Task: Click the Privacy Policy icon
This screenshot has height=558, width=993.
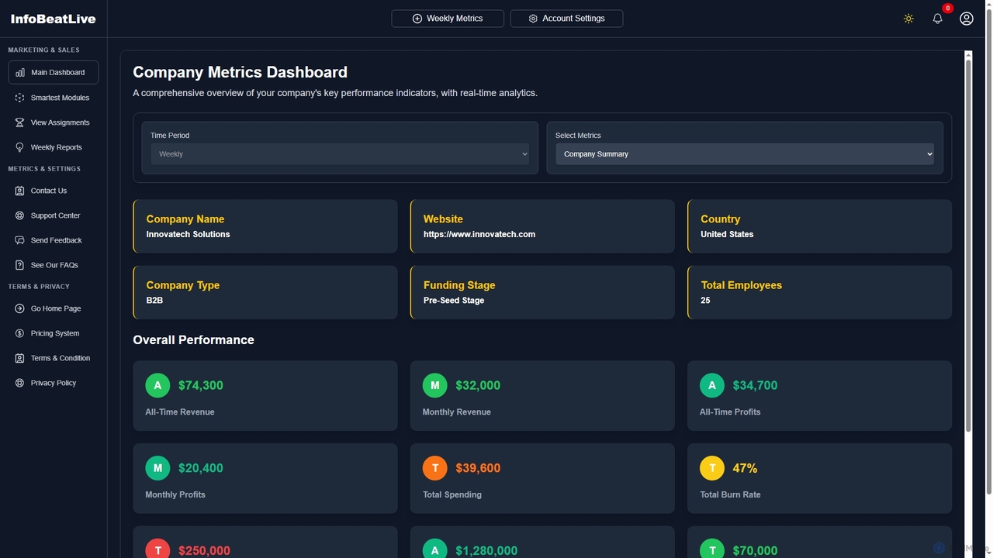Action: [x=20, y=383]
